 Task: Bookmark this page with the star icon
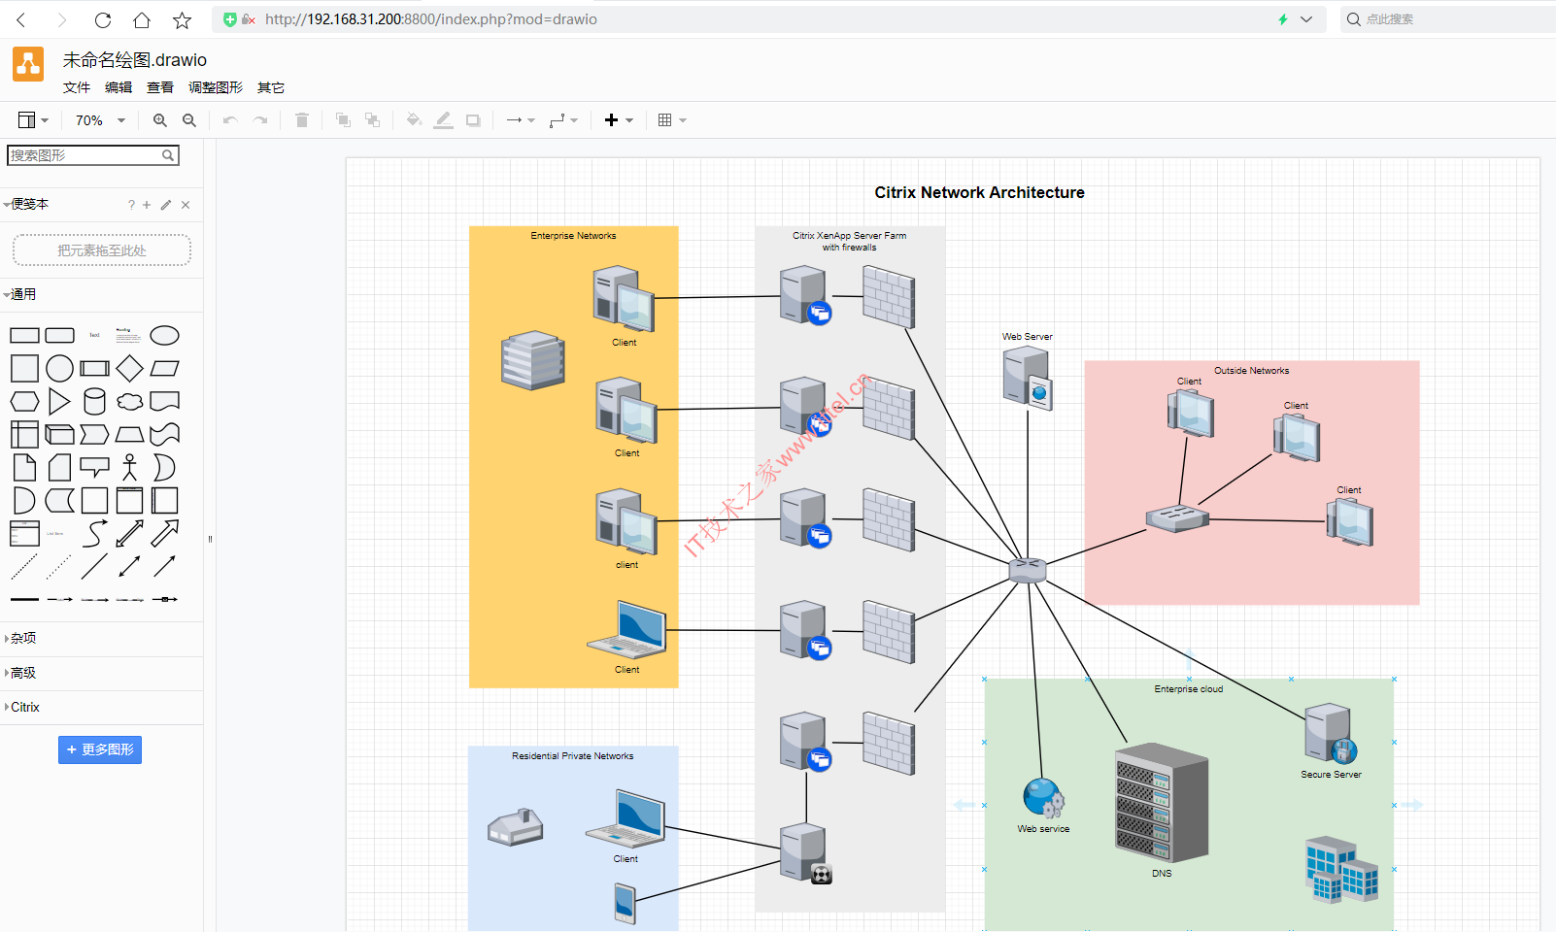(182, 19)
